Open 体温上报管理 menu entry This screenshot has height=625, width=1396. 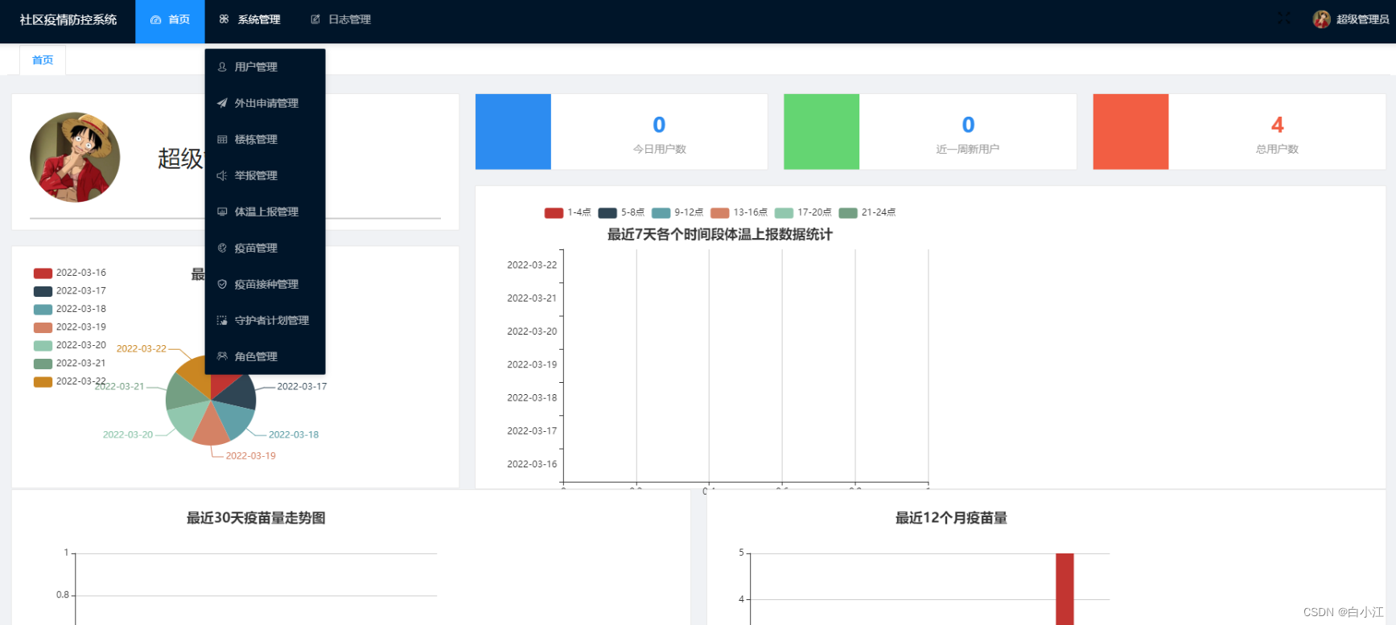265,212
